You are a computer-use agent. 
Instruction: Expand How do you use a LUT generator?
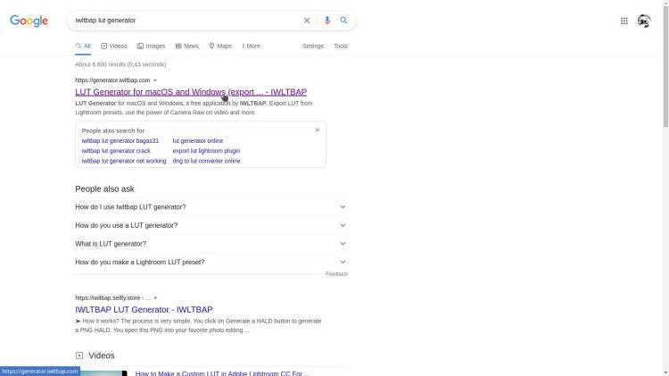[x=211, y=225]
